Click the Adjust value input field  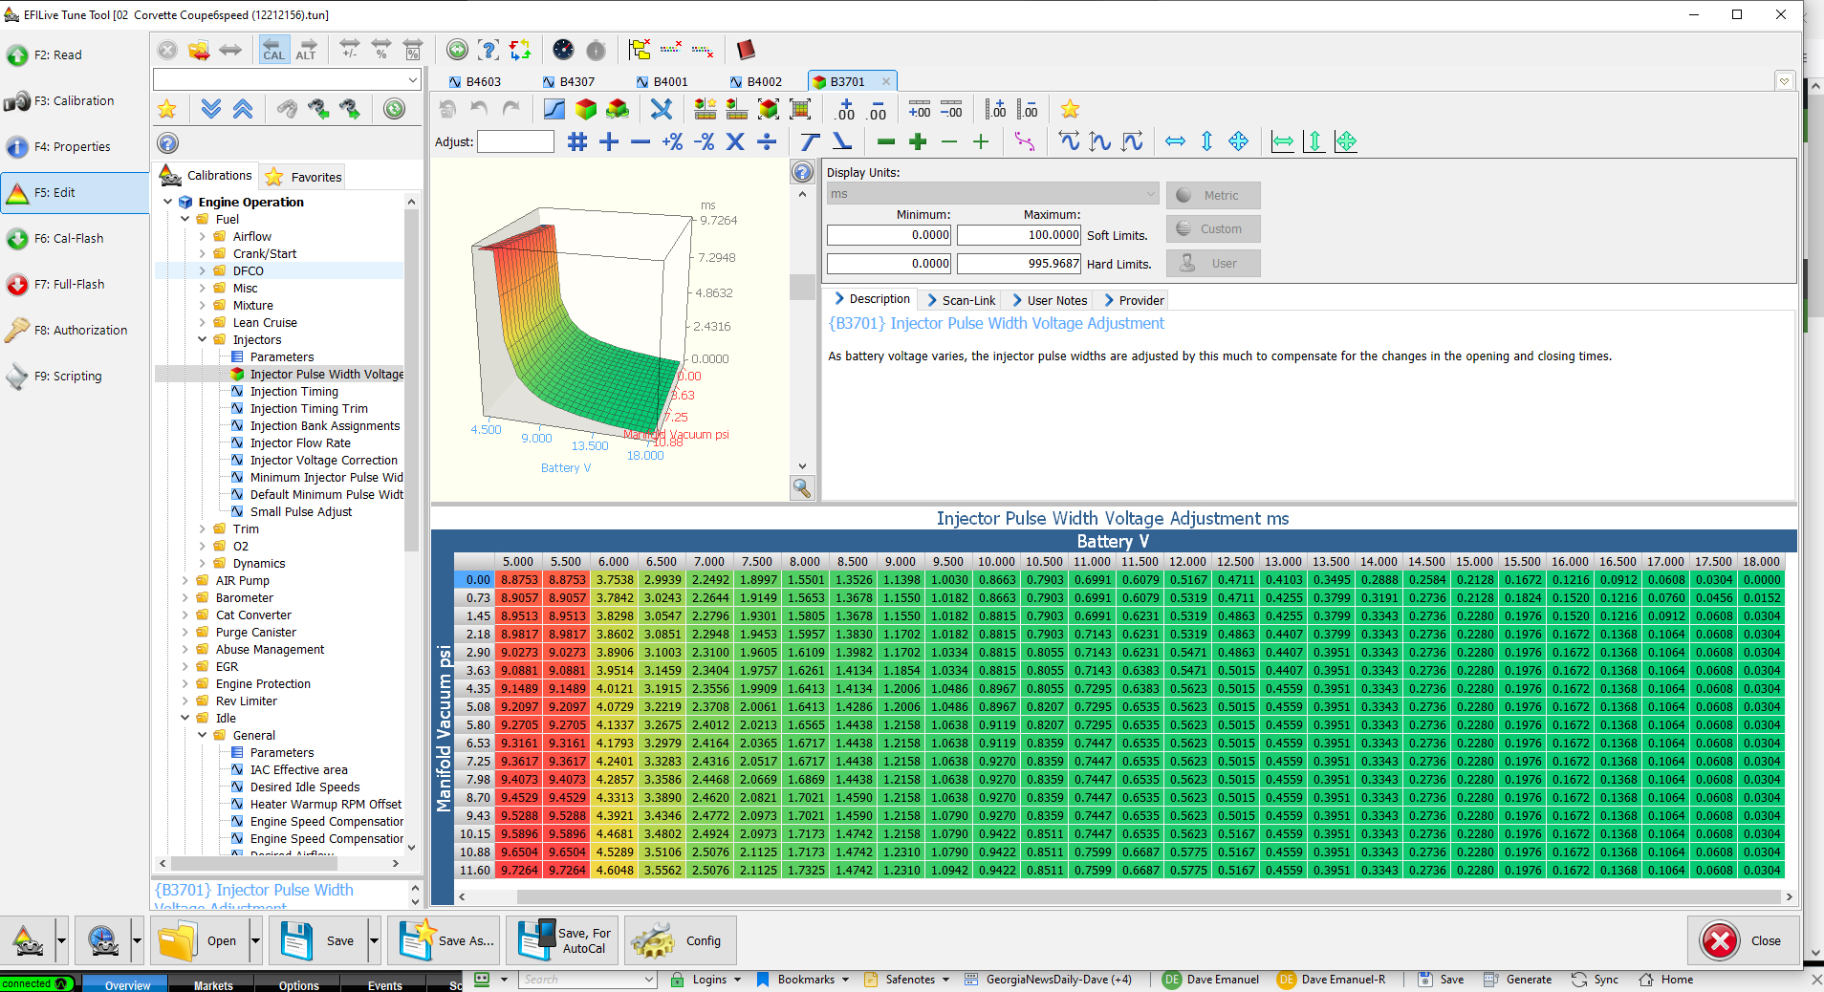(x=515, y=141)
